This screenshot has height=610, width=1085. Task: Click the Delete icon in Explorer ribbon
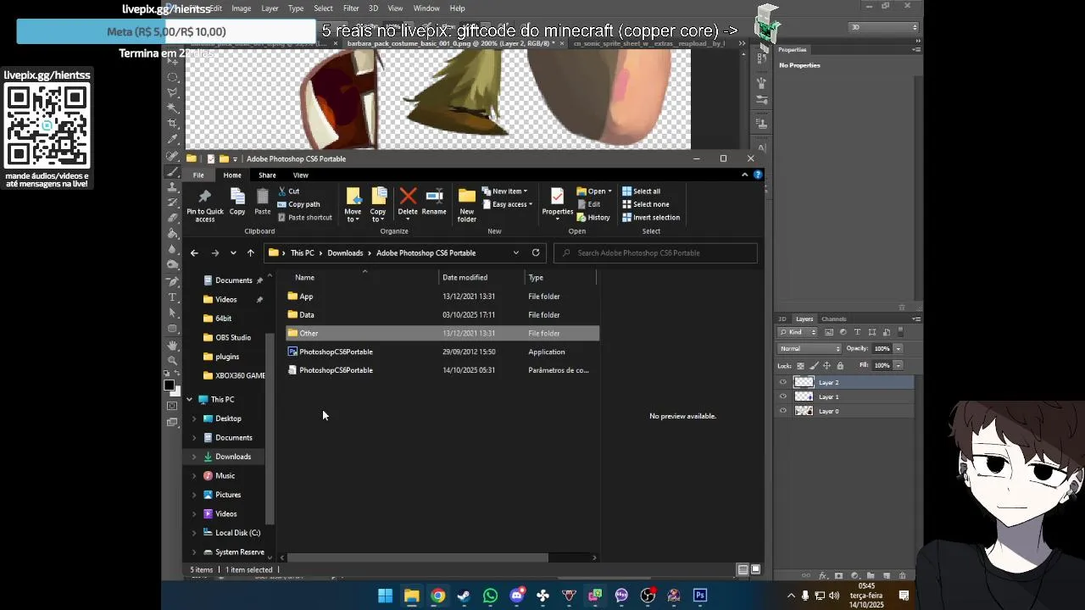pyautogui.click(x=408, y=197)
